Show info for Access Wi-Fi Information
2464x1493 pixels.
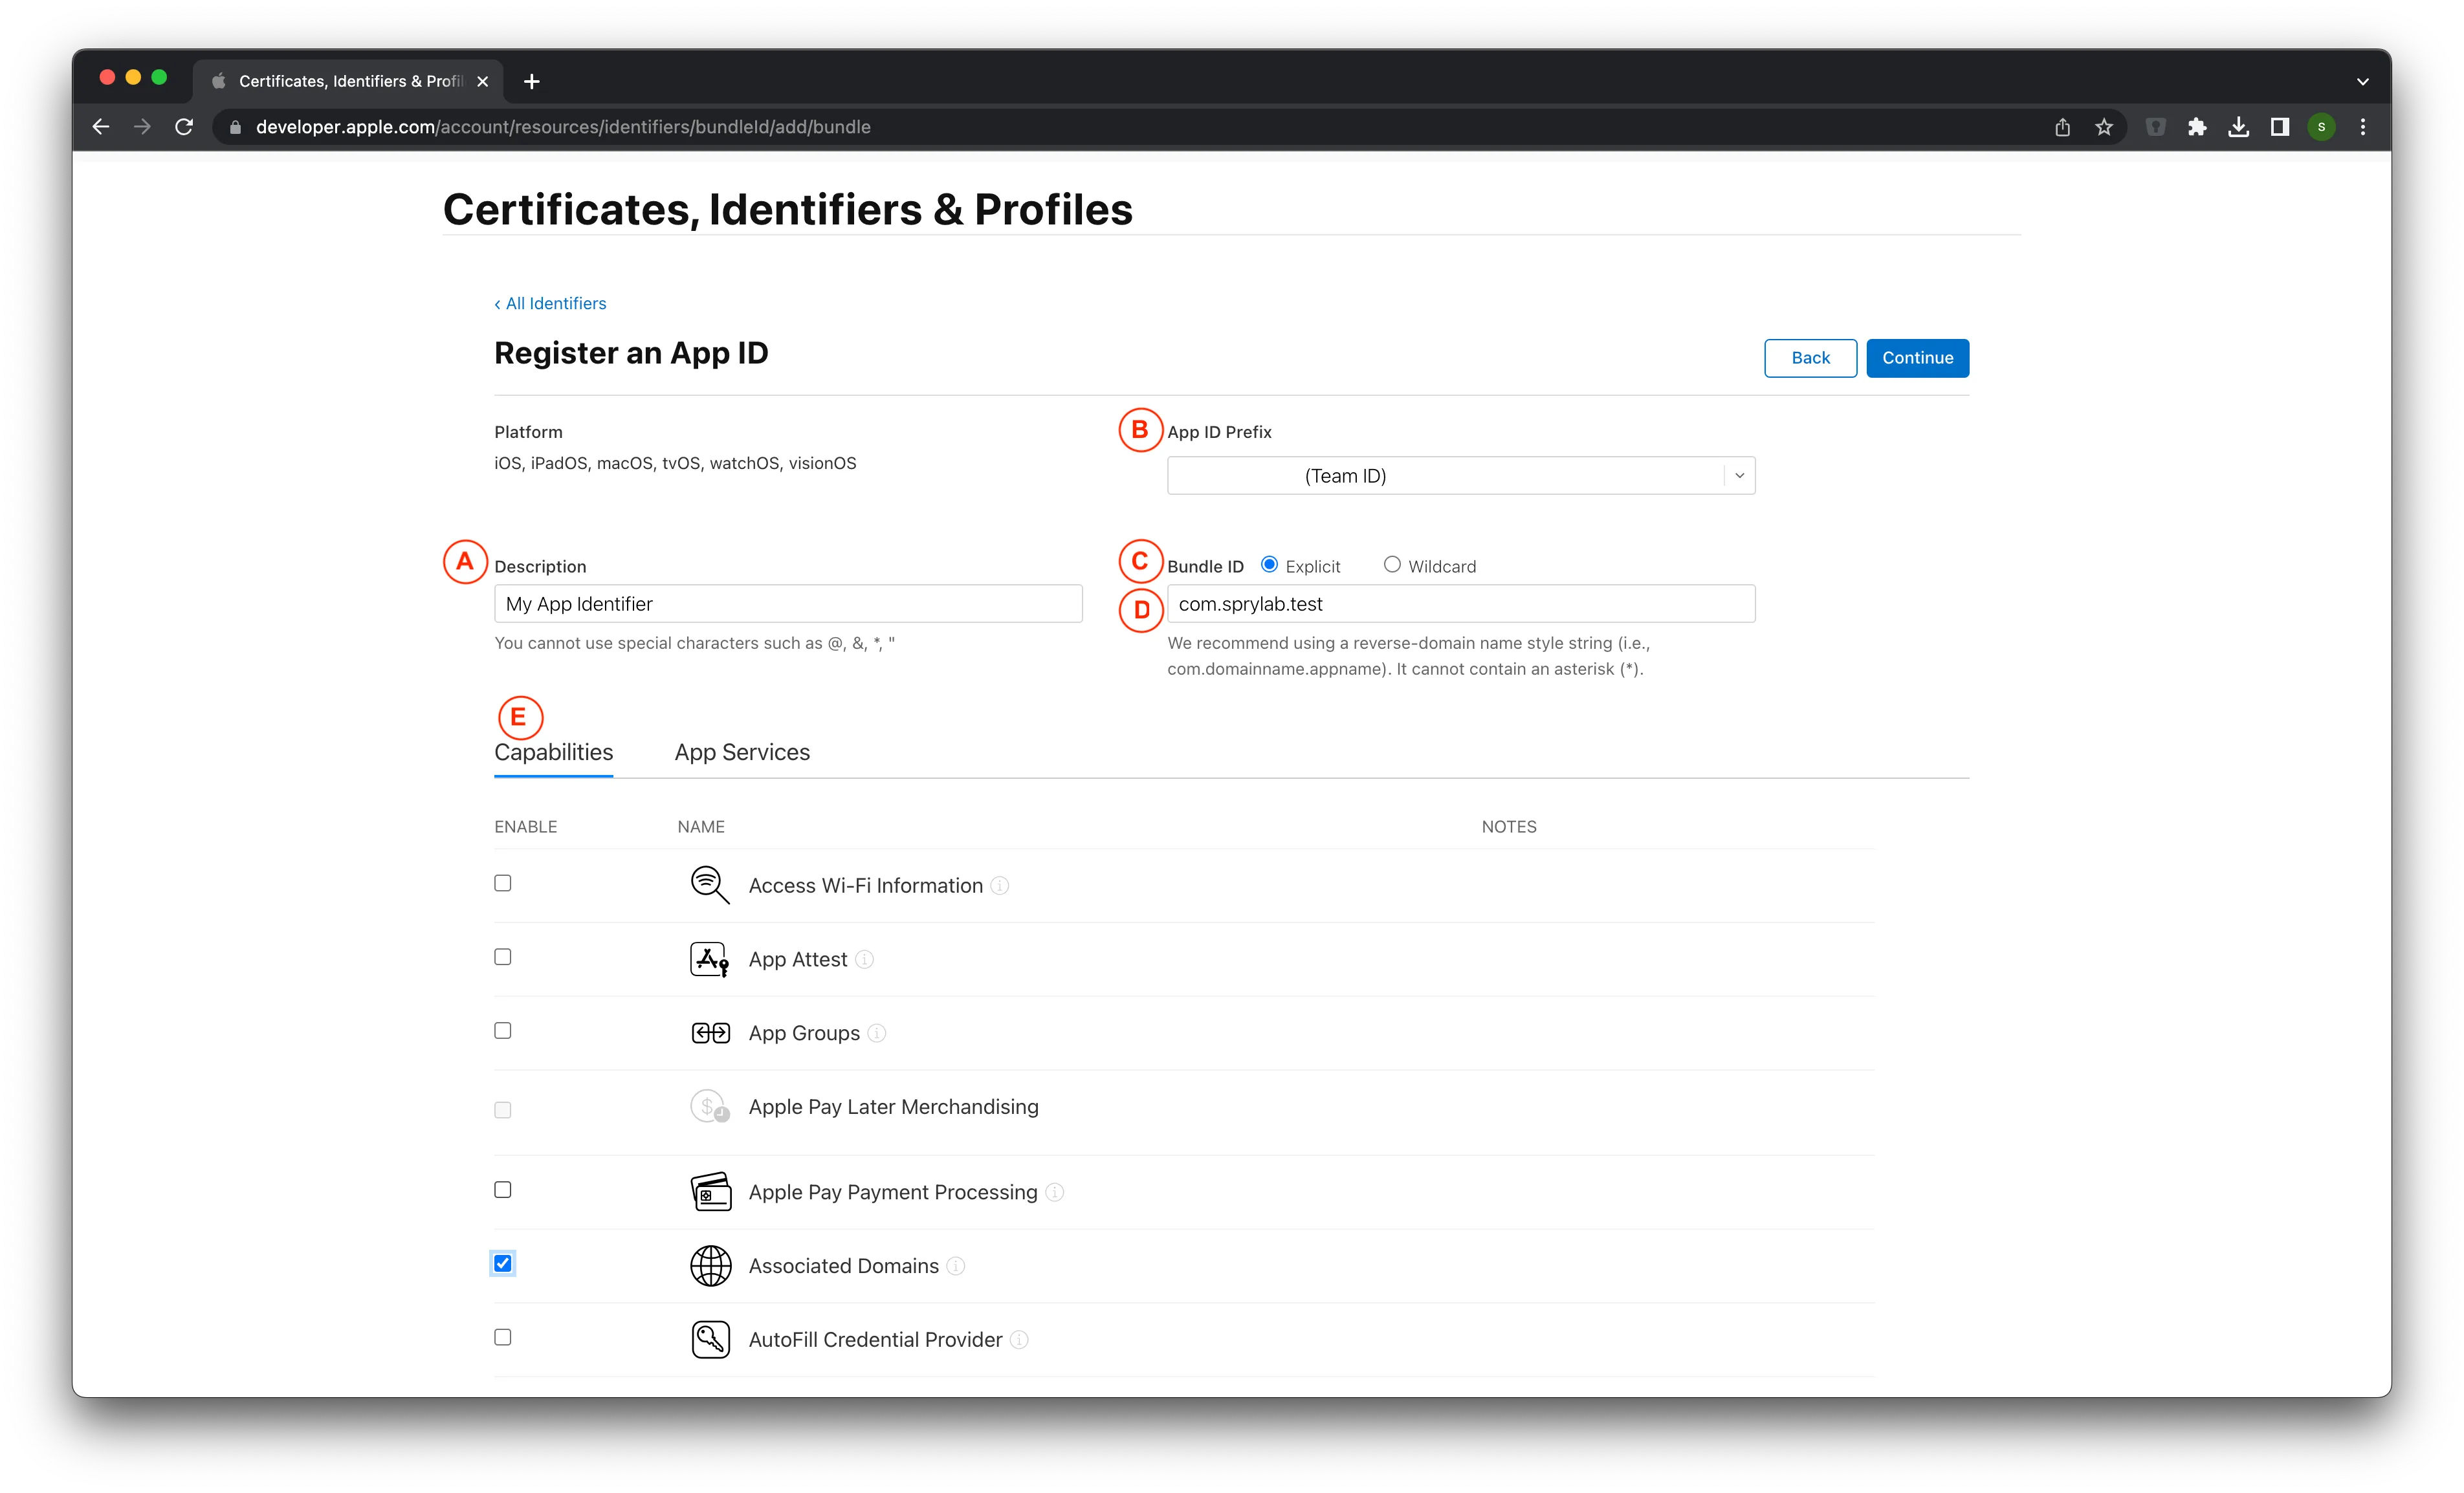pyautogui.click(x=1000, y=886)
